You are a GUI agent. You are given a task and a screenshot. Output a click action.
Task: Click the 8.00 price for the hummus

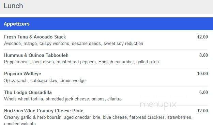[x=203, y=55]
